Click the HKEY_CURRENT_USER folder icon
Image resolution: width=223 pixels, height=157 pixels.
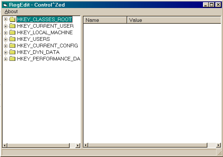pos(12,26)
